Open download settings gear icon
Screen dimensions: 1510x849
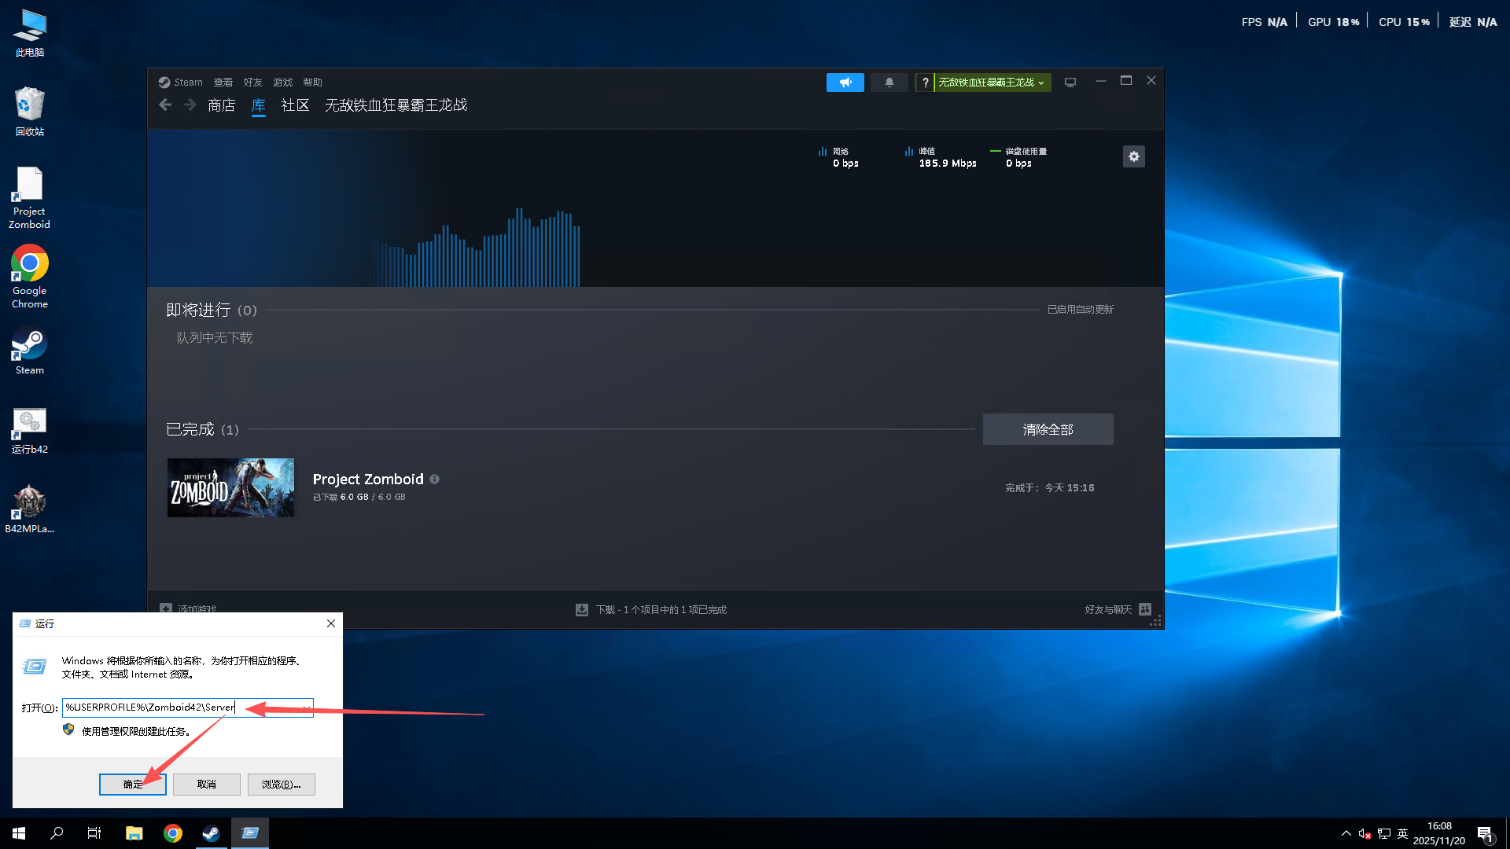tap(1133, 156)
